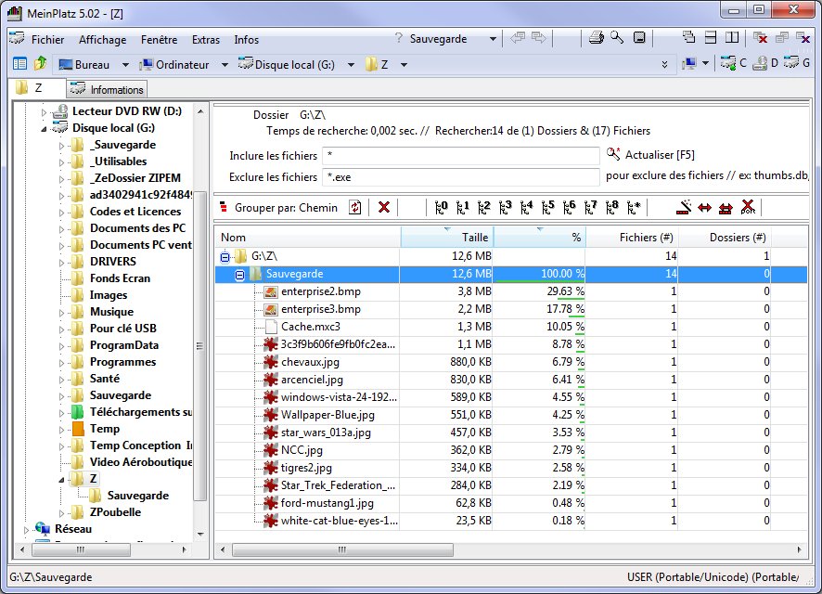The height and width of the screenshot is (594, 822).
Task: Open the Bureau dropdown arrow
Action: pyautogui.click(x=125, y=65)
